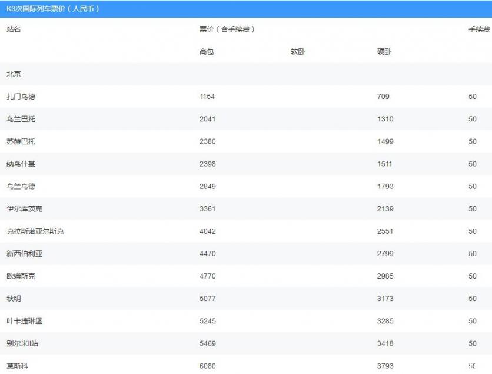Select 高包 price 1154
Viewport: 492px width, 374px height.
(207, 97)
